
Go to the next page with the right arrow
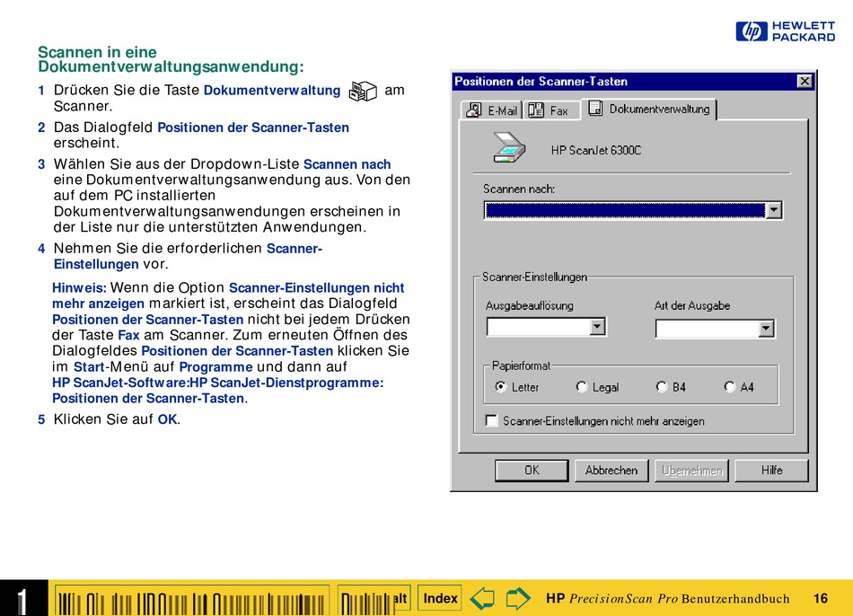(517, 598)
